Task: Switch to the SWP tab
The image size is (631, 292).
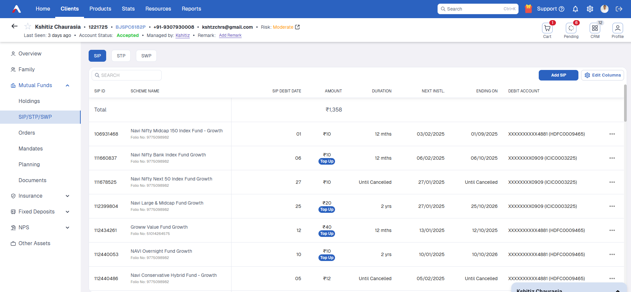Action: pyautogui.click(x=146, y=56)
